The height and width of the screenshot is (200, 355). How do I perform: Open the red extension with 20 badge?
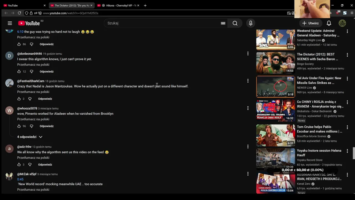[338, 13]
